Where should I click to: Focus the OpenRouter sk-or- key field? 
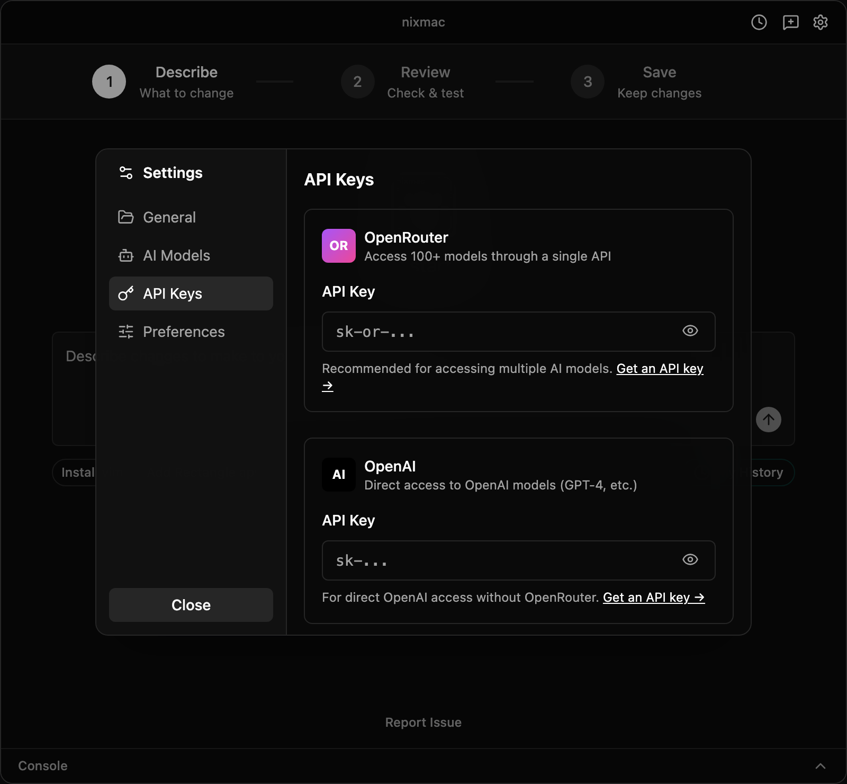[519, 332]
